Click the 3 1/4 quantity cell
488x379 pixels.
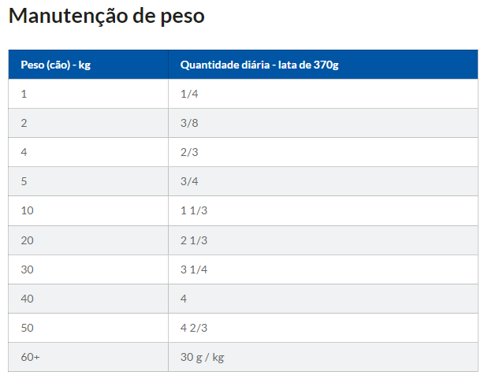click(x=194, y=269)
